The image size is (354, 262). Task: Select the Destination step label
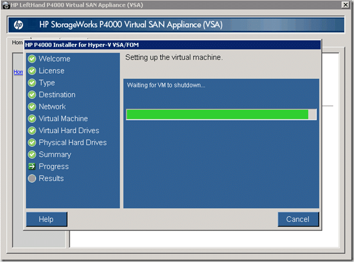[x=57, y=94]
